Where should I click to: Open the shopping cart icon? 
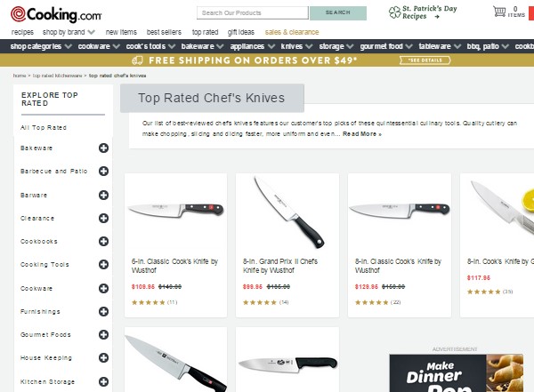[x=499, y=12]
